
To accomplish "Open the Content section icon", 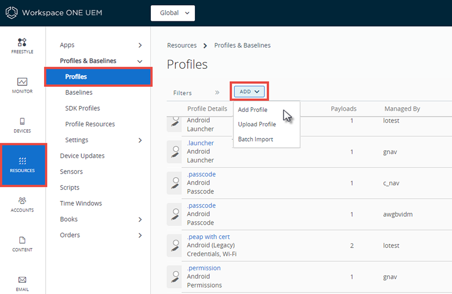I will pos(22,240).
